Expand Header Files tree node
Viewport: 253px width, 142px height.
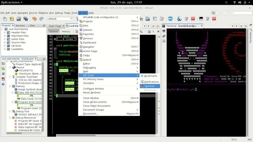5,32
